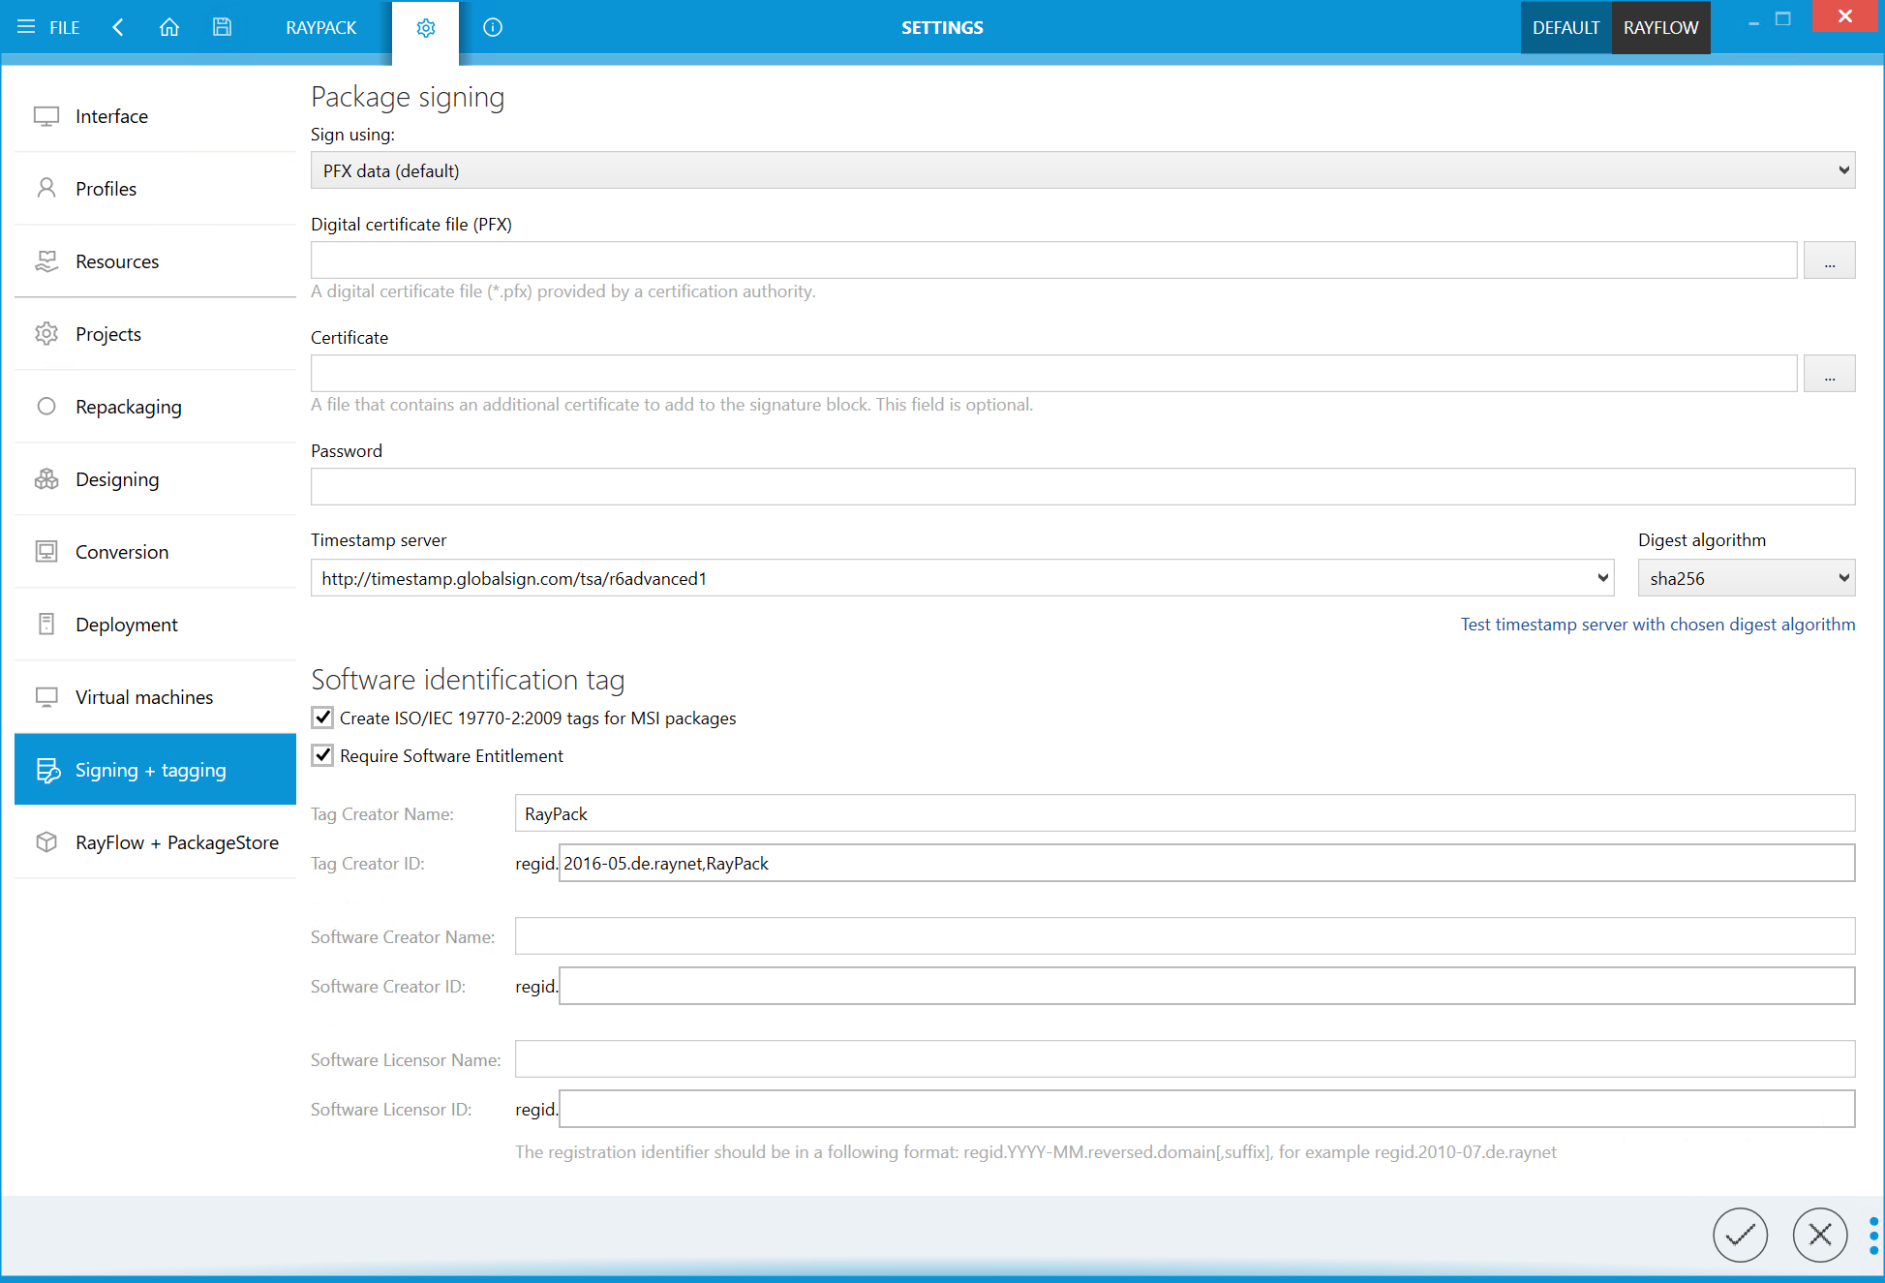1885x1283 pixels.
Task: Open the three-dot more options menu
Action: point(1873,1236)
